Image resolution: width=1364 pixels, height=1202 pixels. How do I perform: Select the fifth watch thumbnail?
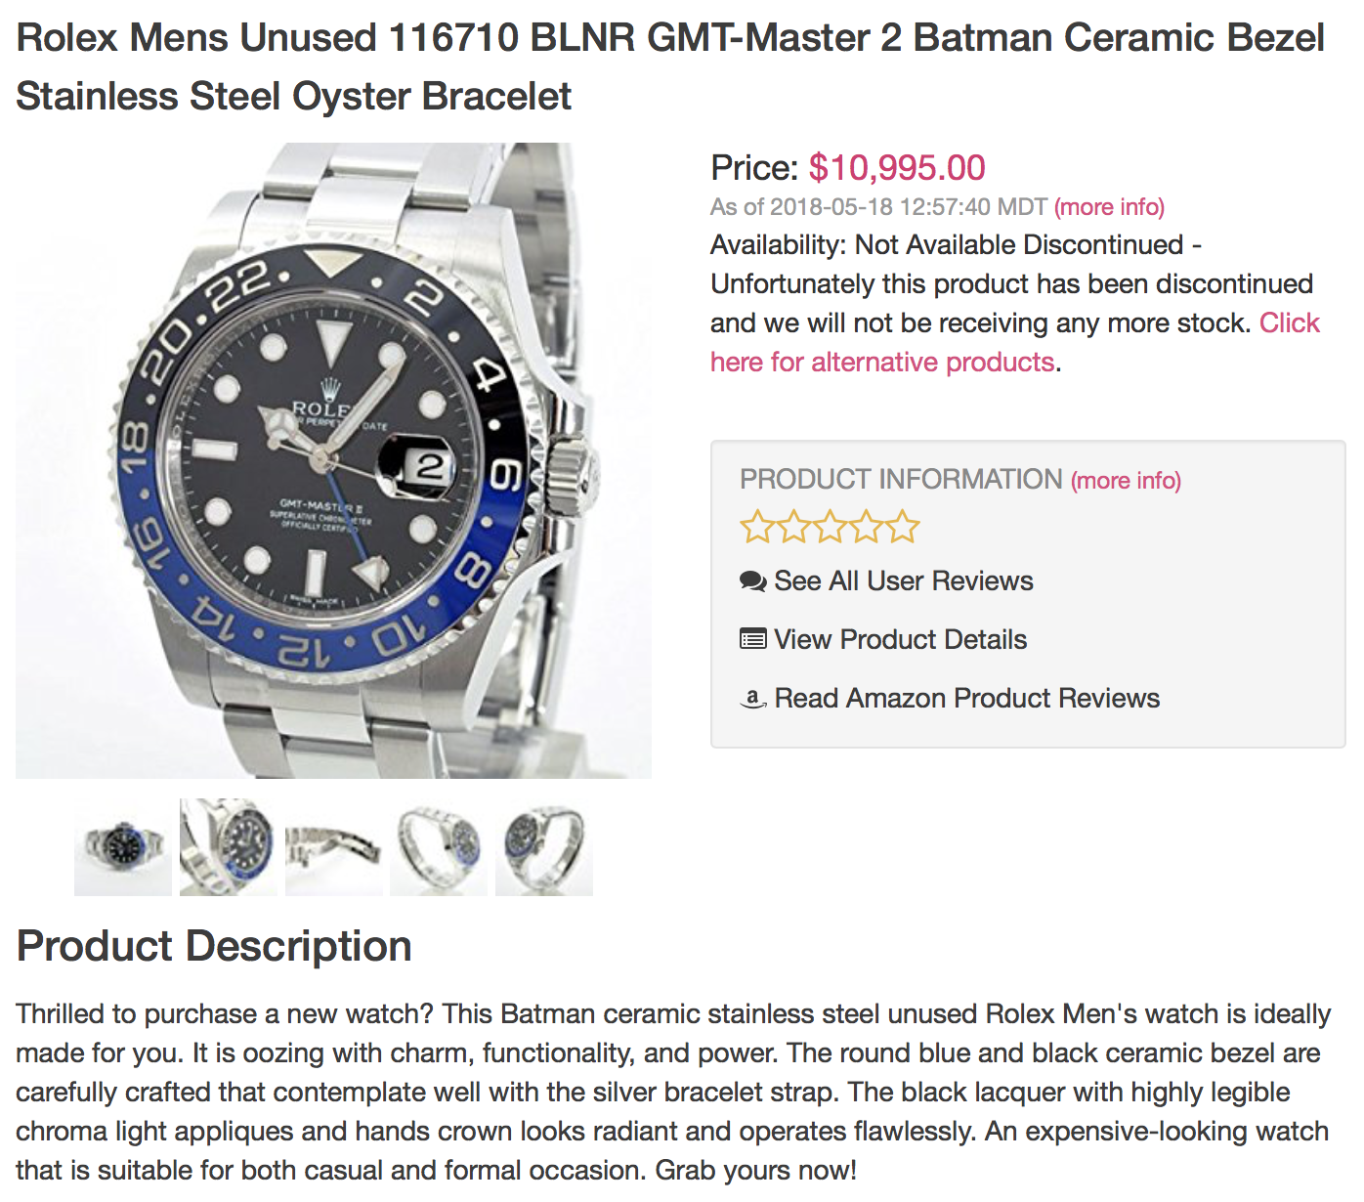[x=544, y=847]
